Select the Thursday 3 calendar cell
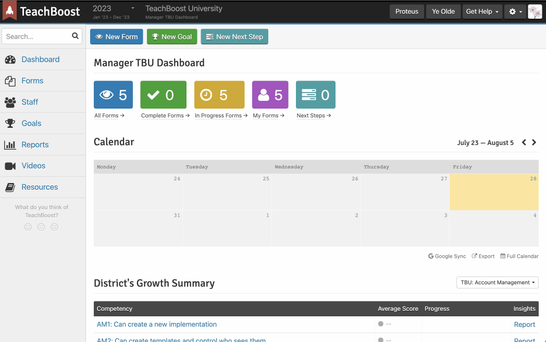The width and height of the screenshot is (546, 342). pyautogui.click(x=405, y=228)
